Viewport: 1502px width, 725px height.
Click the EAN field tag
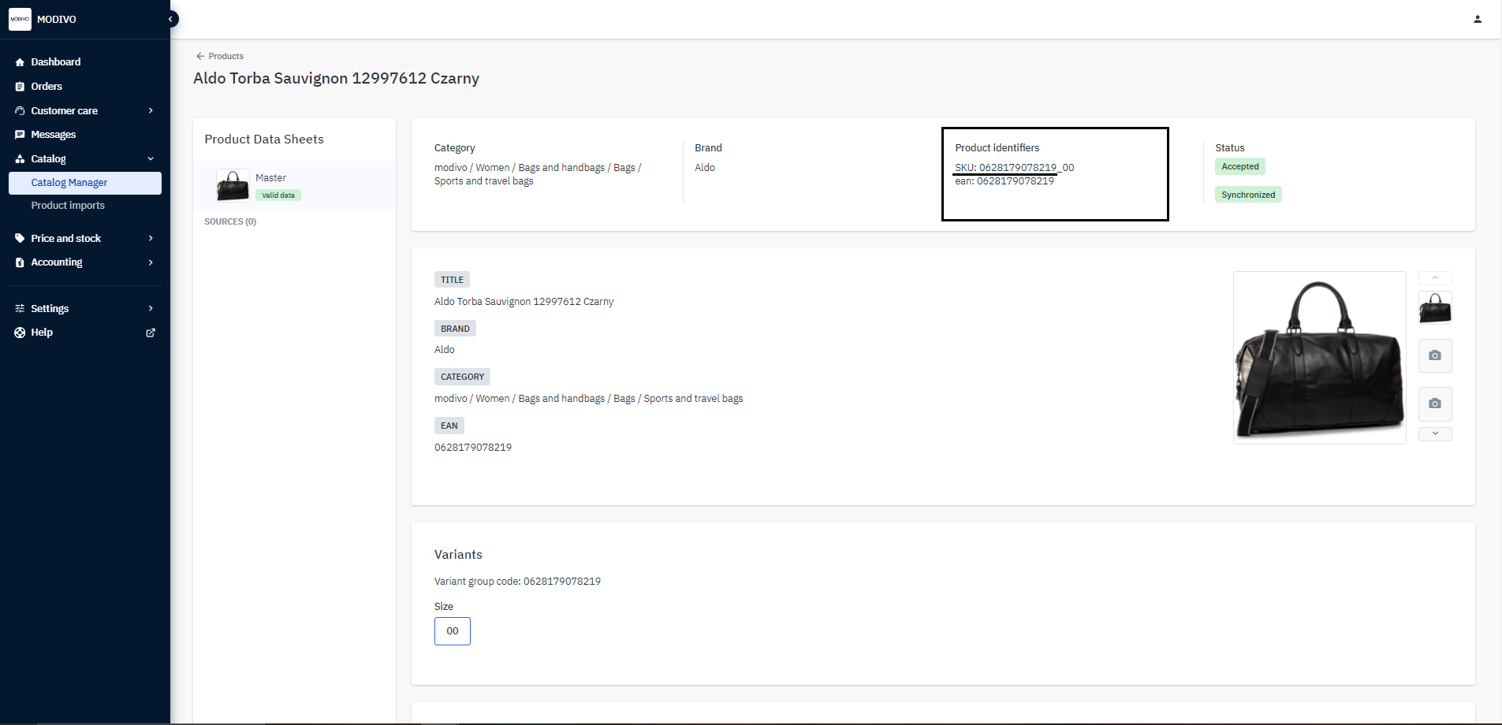449,426
